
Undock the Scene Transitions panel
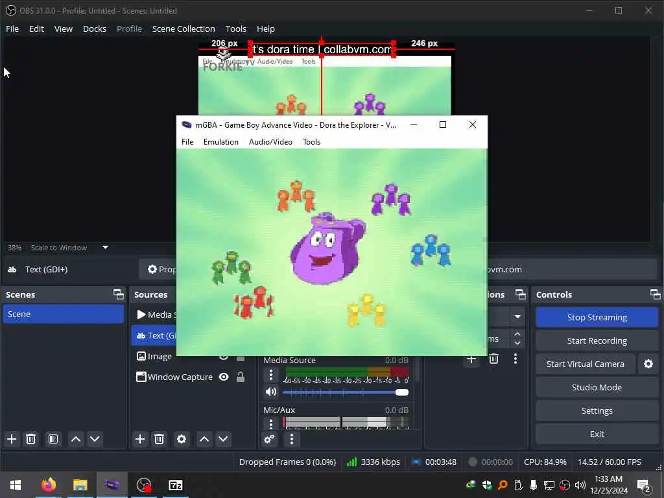tap(521, 294)
